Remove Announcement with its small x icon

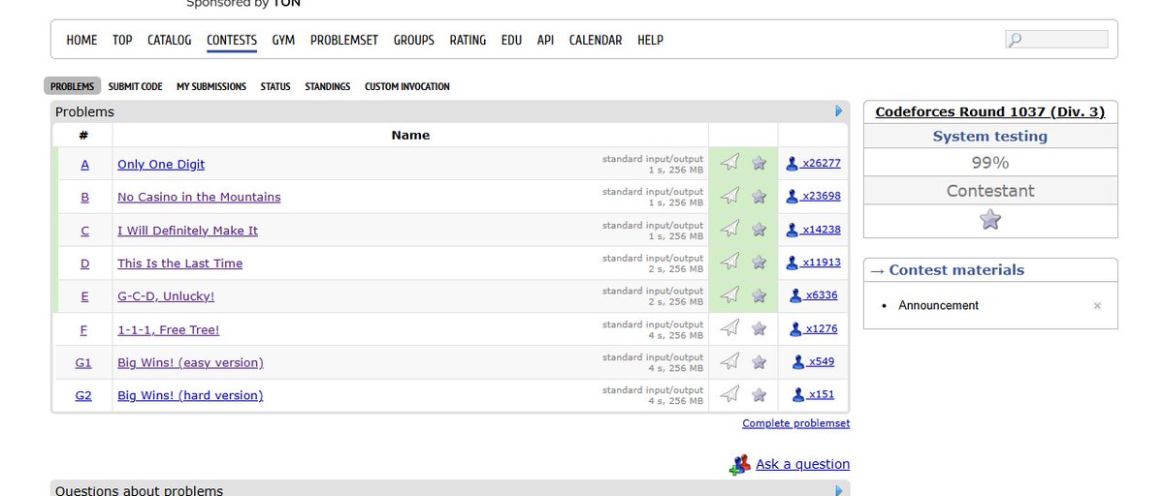pos(1097,305)
